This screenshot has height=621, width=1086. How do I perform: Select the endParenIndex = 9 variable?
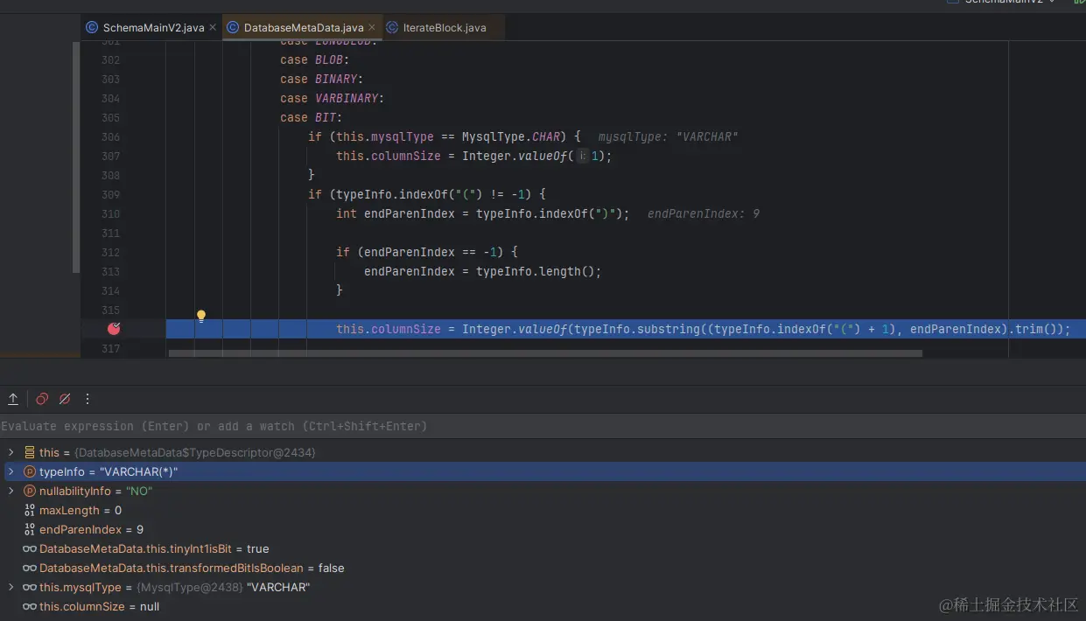pyautogui.click(x=543, y=529)
